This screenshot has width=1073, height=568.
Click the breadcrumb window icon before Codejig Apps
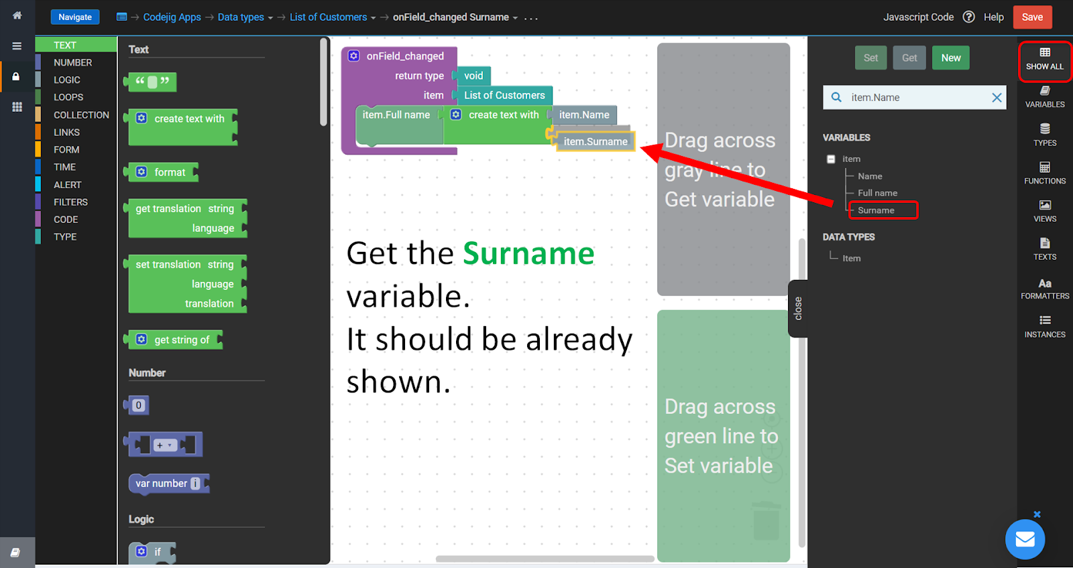coord(121,17)
